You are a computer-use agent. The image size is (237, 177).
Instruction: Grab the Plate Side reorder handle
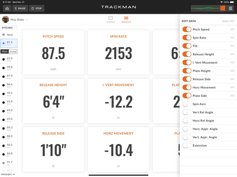(232, 95)
